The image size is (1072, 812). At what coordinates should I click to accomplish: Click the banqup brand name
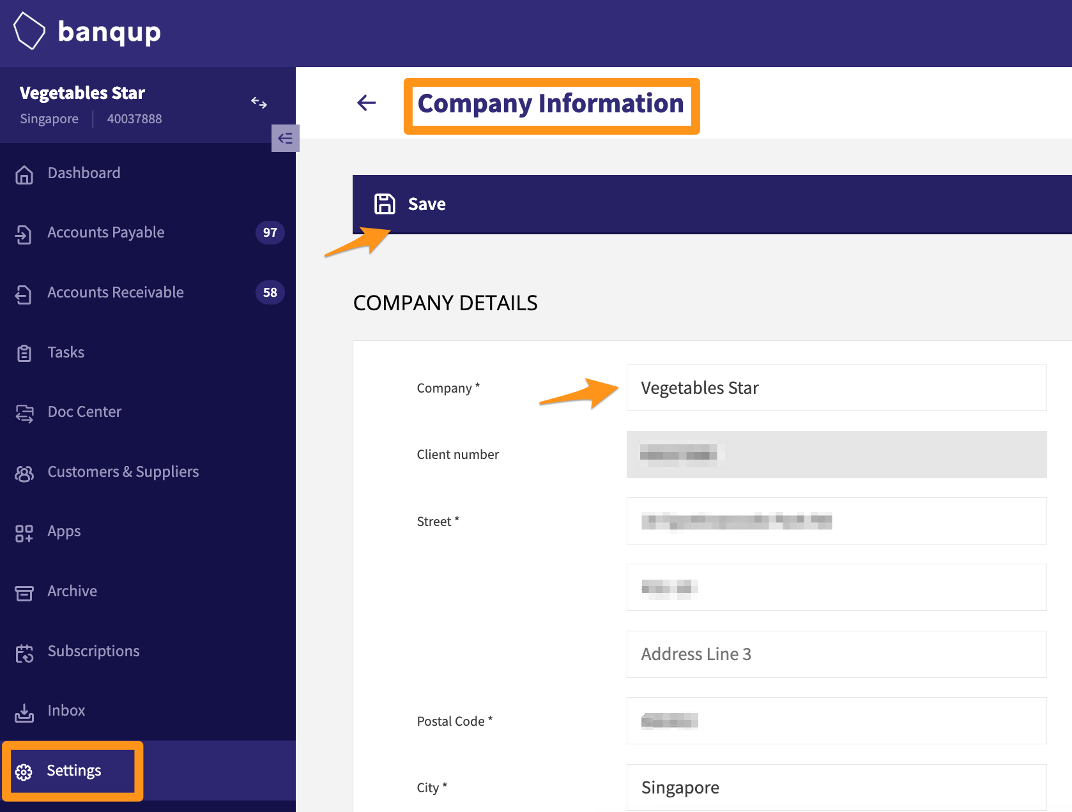pos(109,32)
